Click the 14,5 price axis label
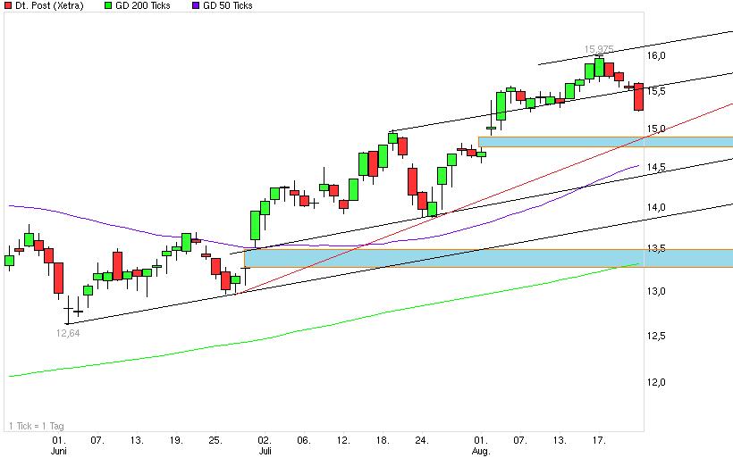733x466 pixels. click(x=656, y=167)
